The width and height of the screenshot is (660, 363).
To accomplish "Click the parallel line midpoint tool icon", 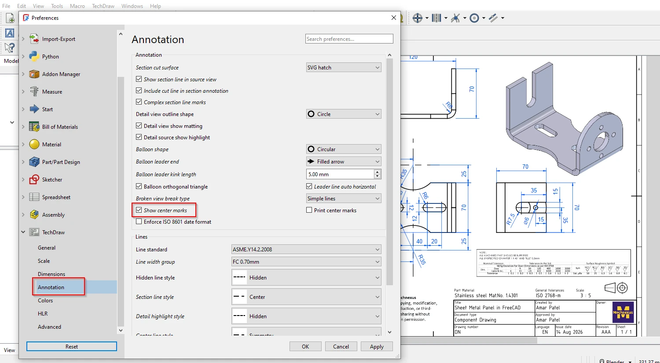I will click(493, 18).
